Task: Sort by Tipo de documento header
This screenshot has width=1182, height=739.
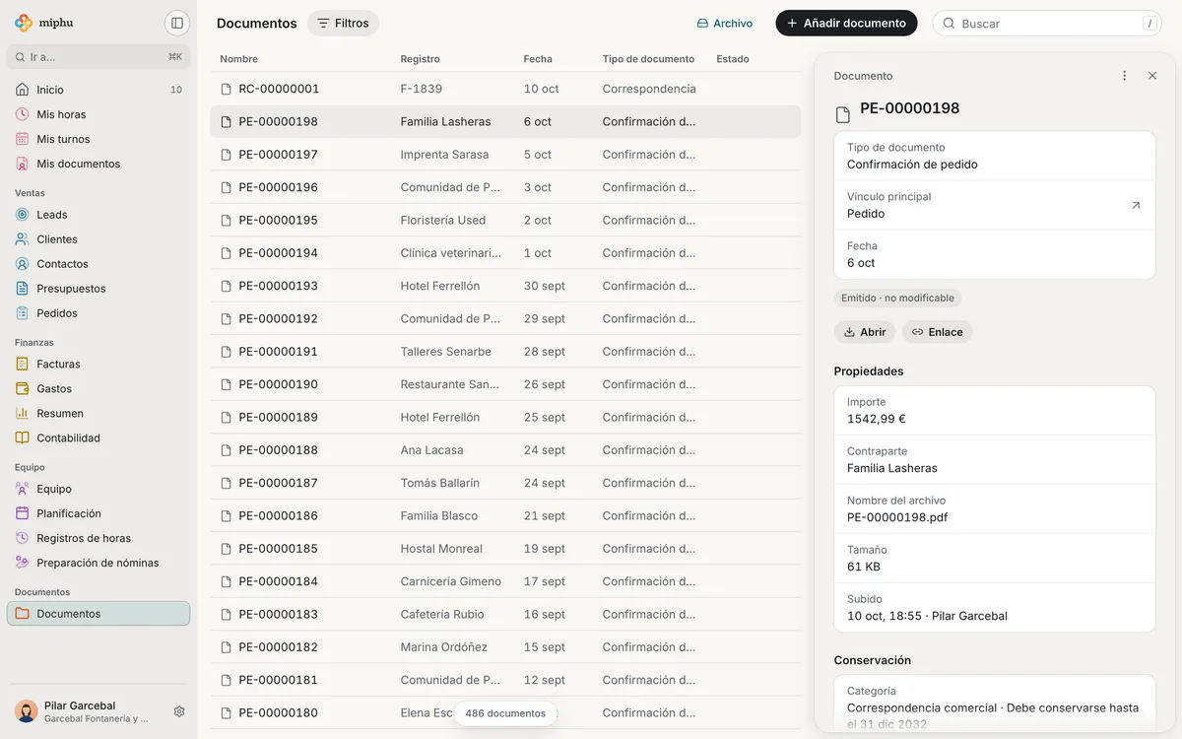Action: pyautogui.click(x=648, y=59)
